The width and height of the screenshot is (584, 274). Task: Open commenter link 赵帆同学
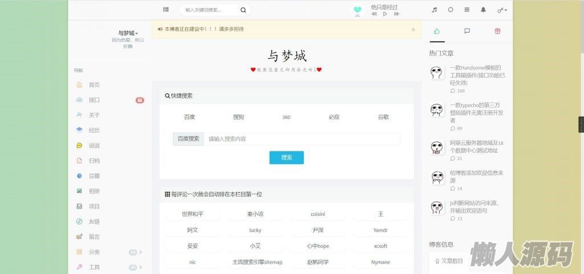[318, 262]
